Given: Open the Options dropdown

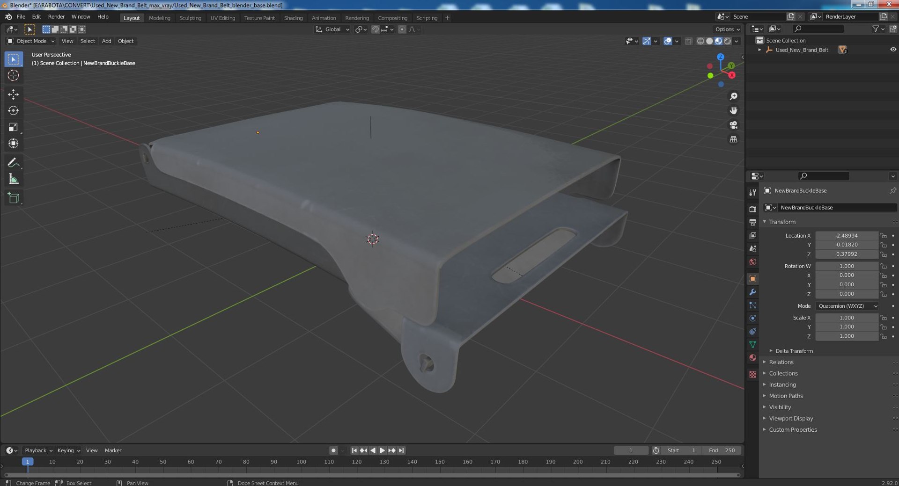Looking at the screenshot, I should [728, 29].
